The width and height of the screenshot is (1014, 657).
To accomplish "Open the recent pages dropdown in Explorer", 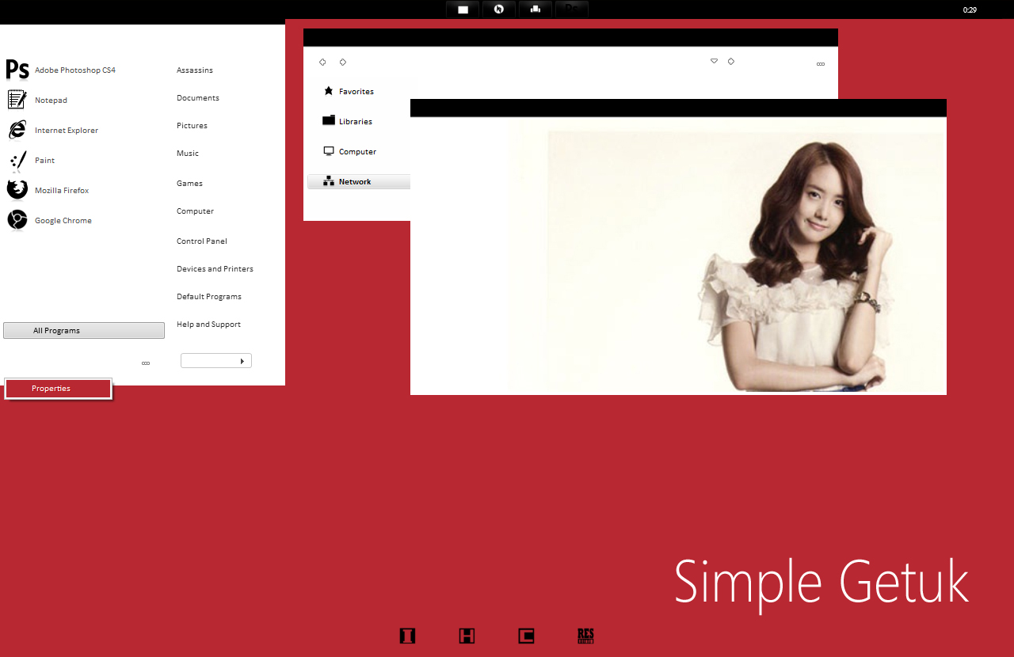I will tap(714, 61).
